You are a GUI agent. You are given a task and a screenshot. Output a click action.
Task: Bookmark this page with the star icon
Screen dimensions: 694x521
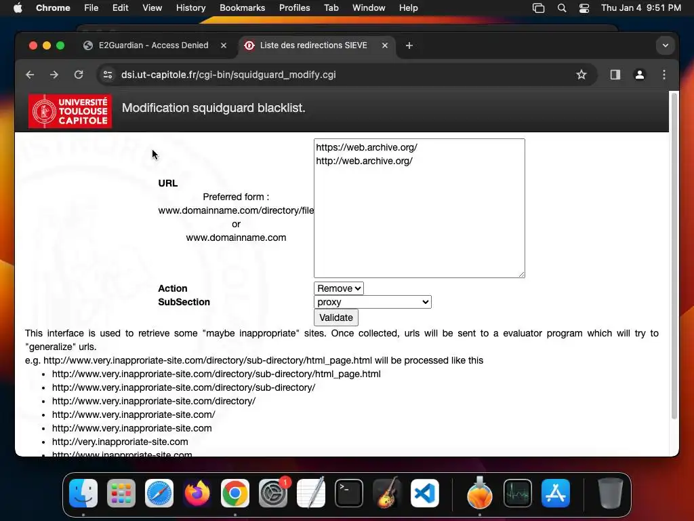pos(581,75)
